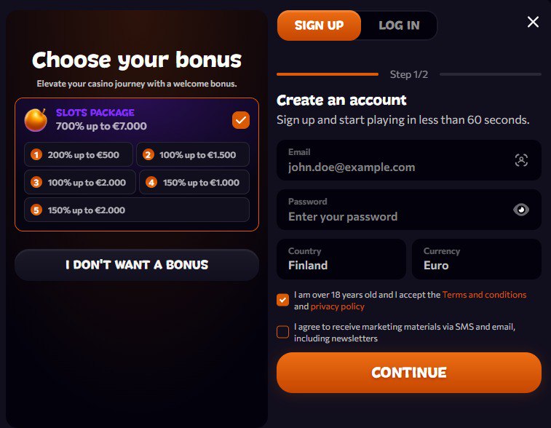Show password using the eye icon
Image resolution: width=551 pixels, height=428 pixels.
[521, 210]
